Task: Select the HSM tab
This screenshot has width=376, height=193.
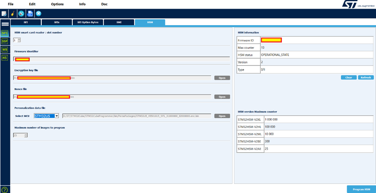Action: point(150,22)
